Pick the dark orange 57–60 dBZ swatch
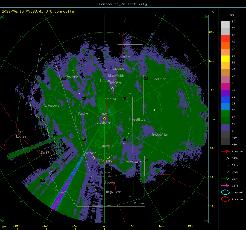The image size is (246, 230). coord(225,45)
